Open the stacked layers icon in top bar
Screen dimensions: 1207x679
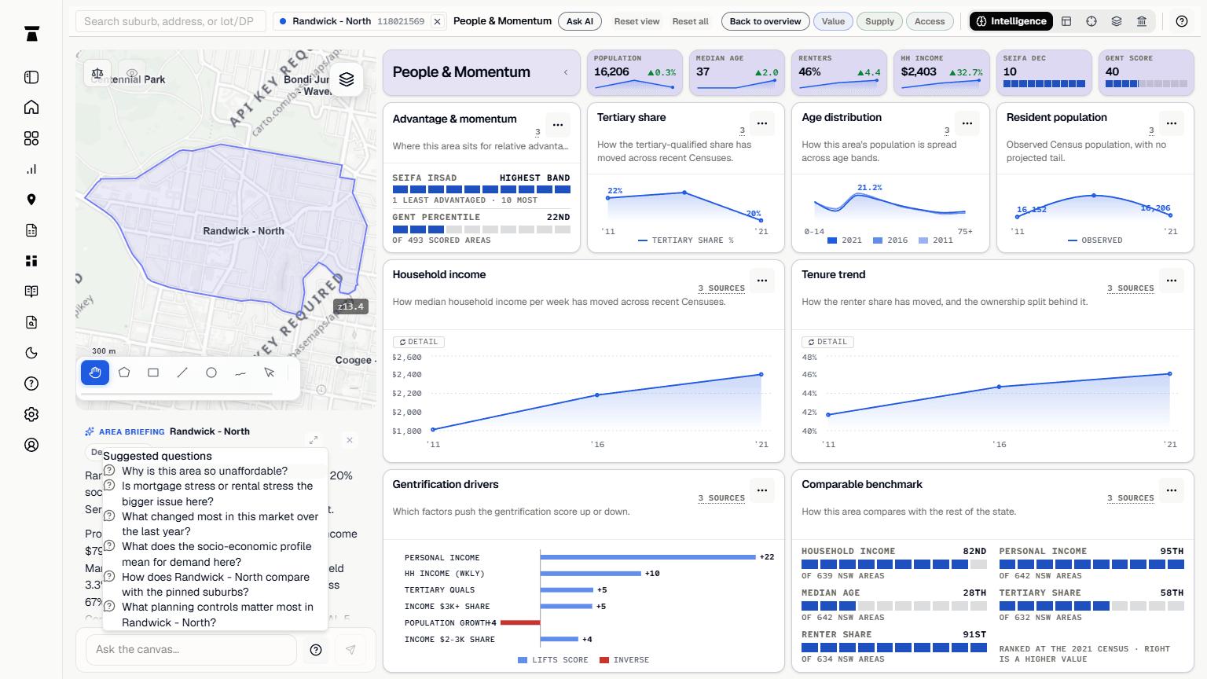(1117, 21)
